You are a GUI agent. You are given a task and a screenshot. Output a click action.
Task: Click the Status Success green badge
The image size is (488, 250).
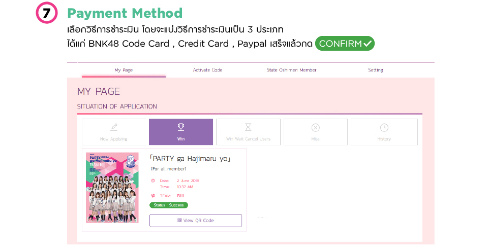[169, 205]
